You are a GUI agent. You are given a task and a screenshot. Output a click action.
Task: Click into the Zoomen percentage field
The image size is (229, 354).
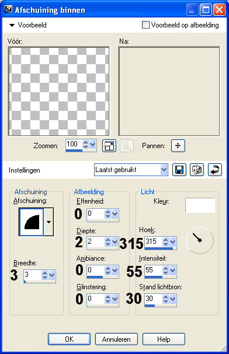(x=74, y=144)
